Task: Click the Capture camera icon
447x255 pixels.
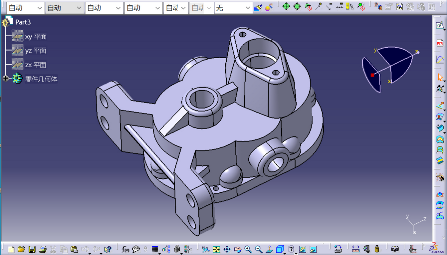Action: [395, 249]
